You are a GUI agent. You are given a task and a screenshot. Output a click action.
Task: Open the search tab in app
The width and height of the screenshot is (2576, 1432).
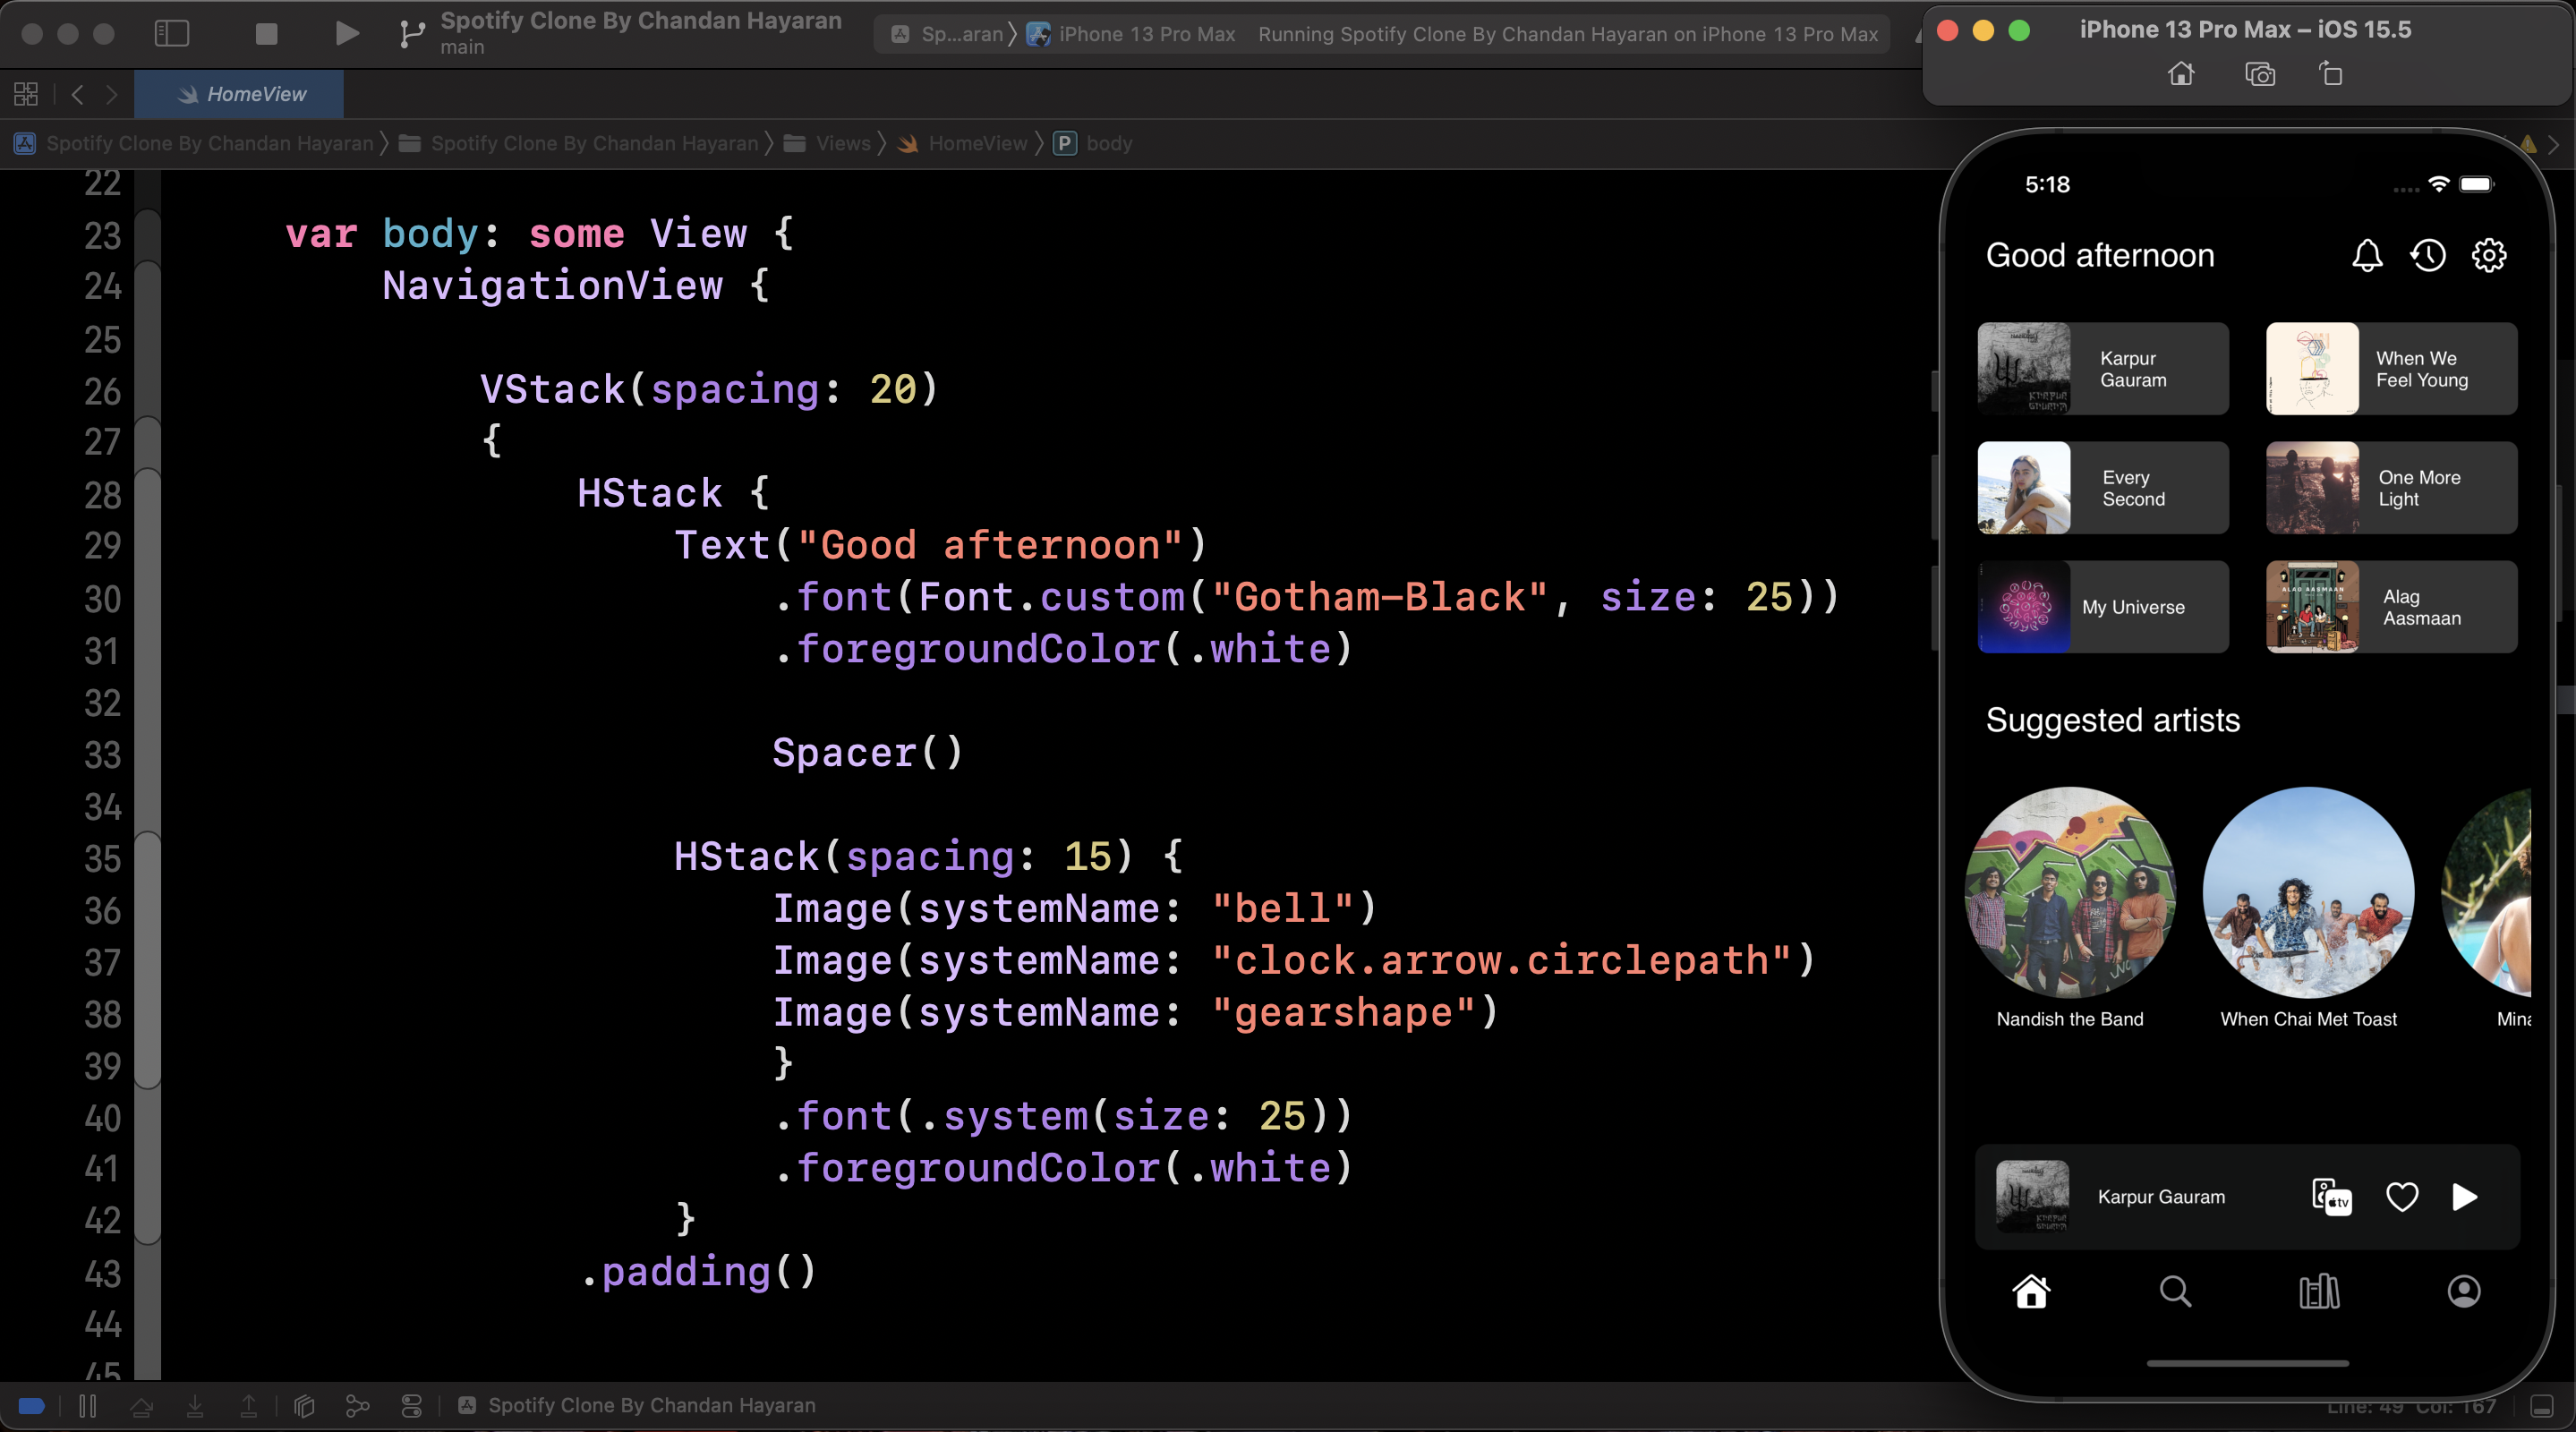(x=2175, y=1291)
